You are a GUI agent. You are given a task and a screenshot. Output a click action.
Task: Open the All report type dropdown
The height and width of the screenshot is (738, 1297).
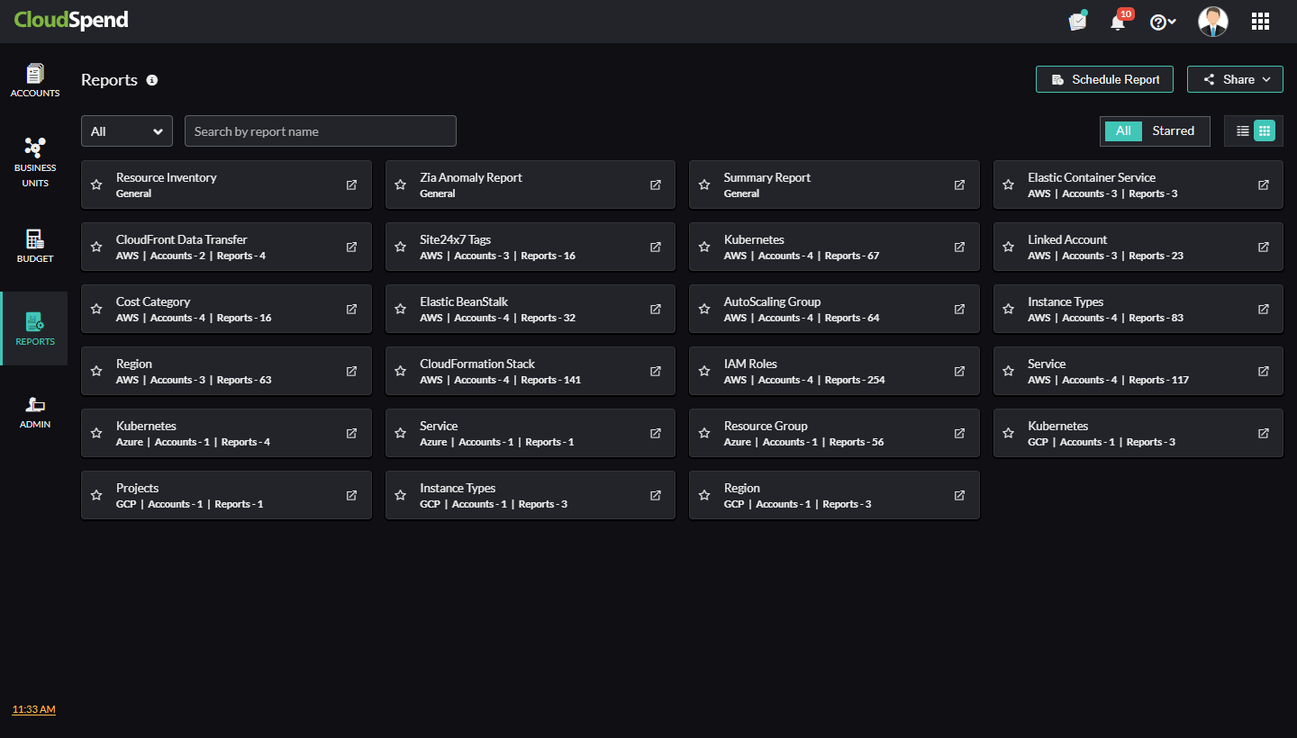click(126, 130)
